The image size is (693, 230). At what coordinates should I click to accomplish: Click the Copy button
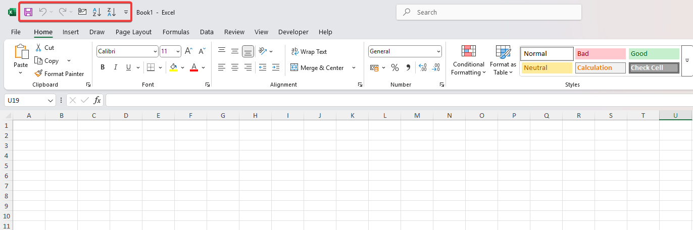pyautogui.click(x=47, y=61)
